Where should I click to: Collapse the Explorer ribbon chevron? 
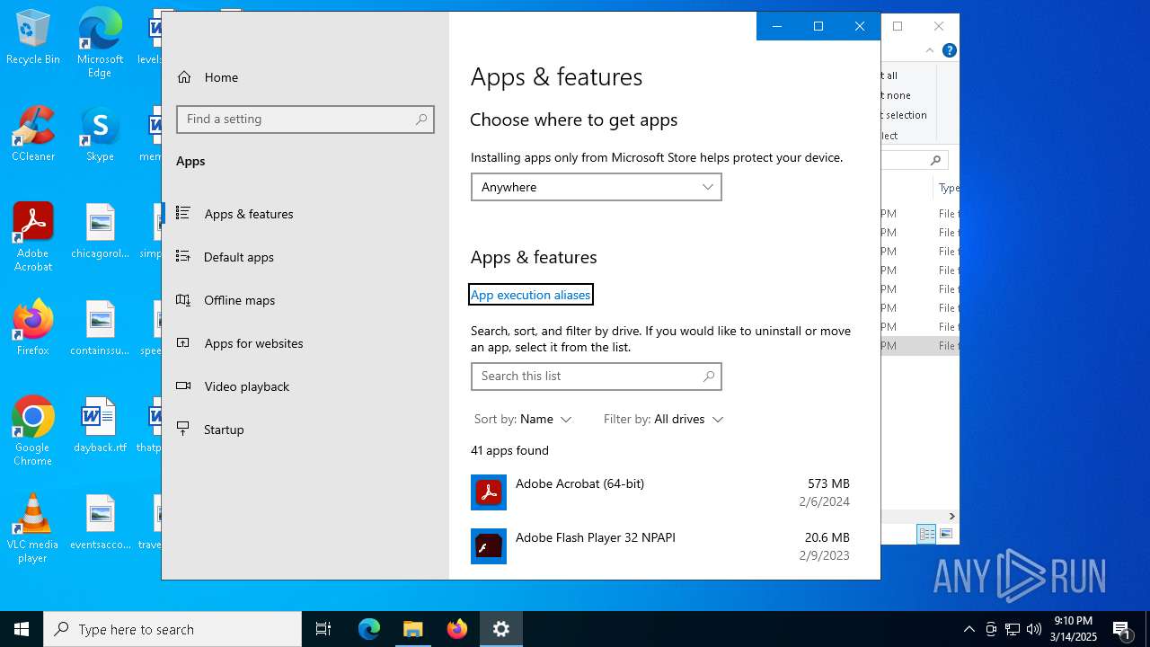click(x=929, y=50)
